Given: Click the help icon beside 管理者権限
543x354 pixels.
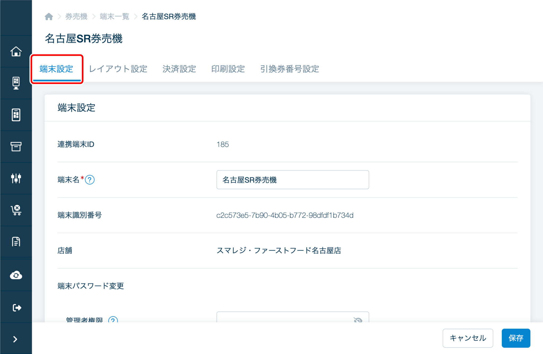Looking at the screenshot, I should (113, 320).
